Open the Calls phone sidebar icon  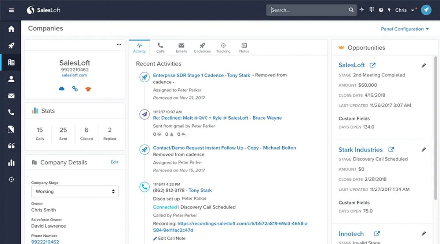click(x=11, y=112)
